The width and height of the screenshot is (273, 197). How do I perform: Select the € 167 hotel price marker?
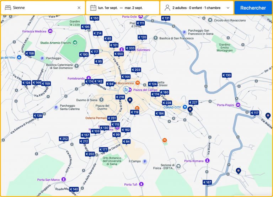pos(207,182)
